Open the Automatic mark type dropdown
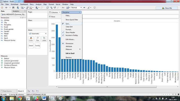The width and height of the screenshot is (180, 101). click(38, 34)
